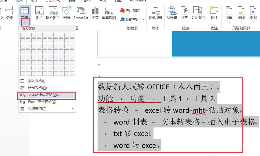Screen dimensions: 260x156
Task: Click the blue shape in document
Action: pos(216,44)
